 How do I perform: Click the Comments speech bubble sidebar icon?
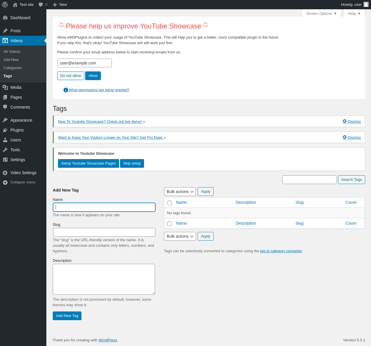5,107
